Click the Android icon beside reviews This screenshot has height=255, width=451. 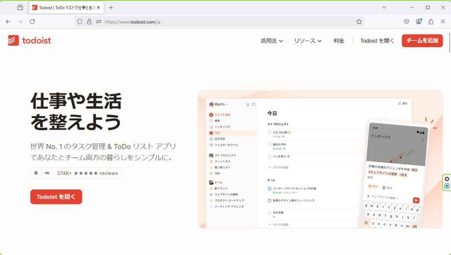(47, 173)
